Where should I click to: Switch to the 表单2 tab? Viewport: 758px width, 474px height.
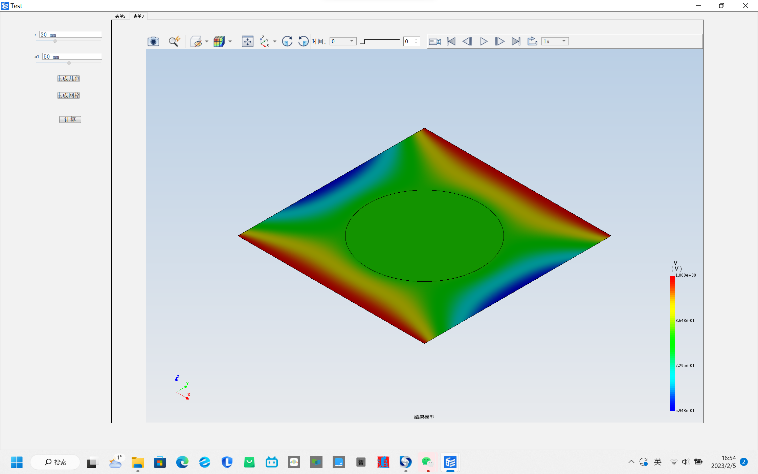(x=120, y=16)
